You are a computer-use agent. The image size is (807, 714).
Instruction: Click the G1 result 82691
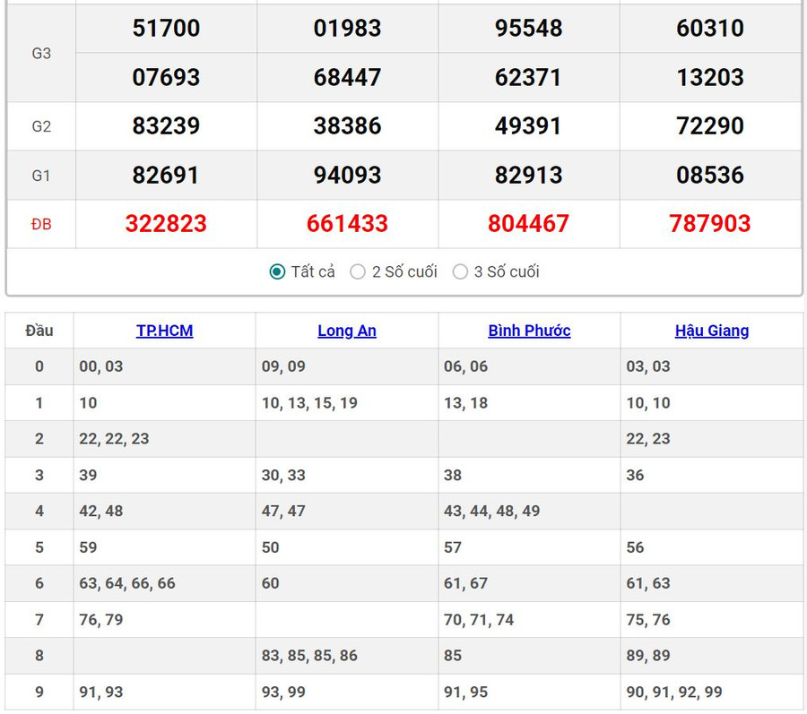[166, 175]
